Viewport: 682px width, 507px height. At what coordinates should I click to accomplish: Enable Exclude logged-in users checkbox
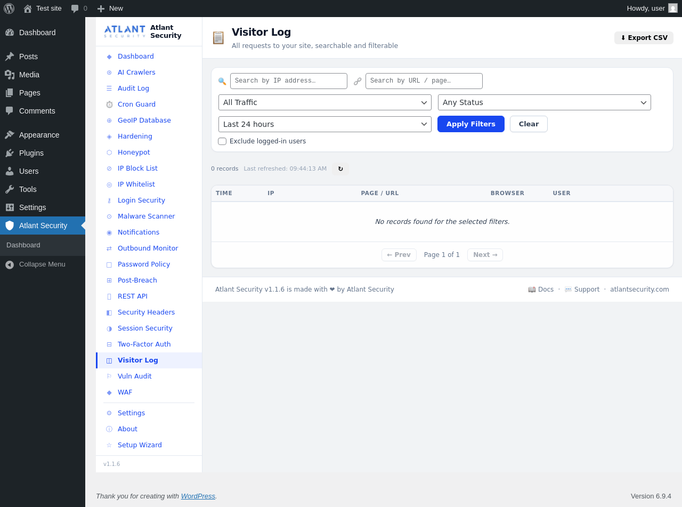pyautogui.click(x=222, y=141)
